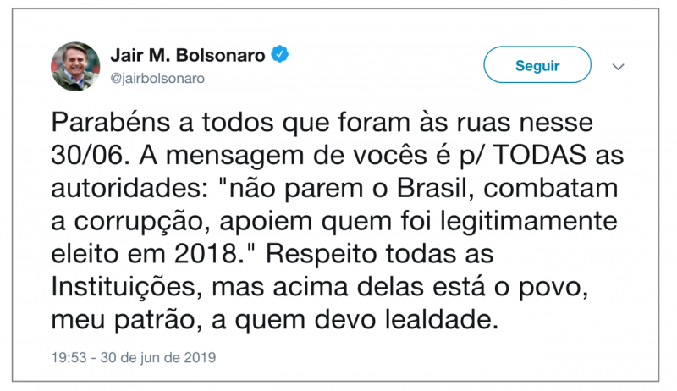
Task: Click the @jairbolsonaro handle
Action: click(157, 79)
